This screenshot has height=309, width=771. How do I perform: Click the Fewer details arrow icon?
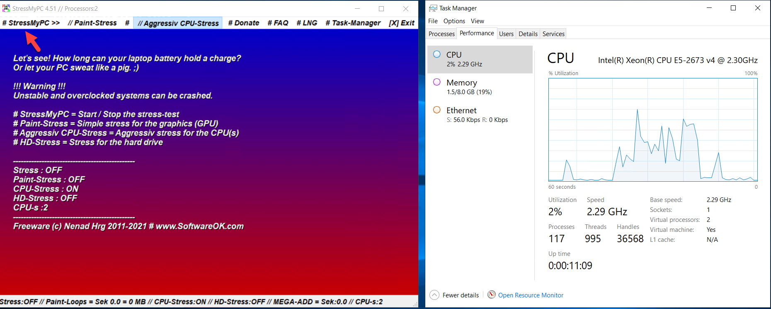pyautogui.click(x=434, y=295)
